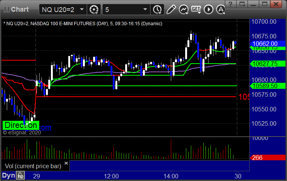Maximize the chart window
This screenshot has height=181, width=287.
[264, 4]
